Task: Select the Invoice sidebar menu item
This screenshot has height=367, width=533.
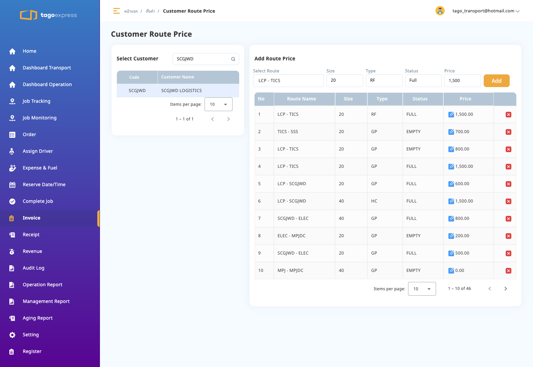Action: tap(31, 218)
